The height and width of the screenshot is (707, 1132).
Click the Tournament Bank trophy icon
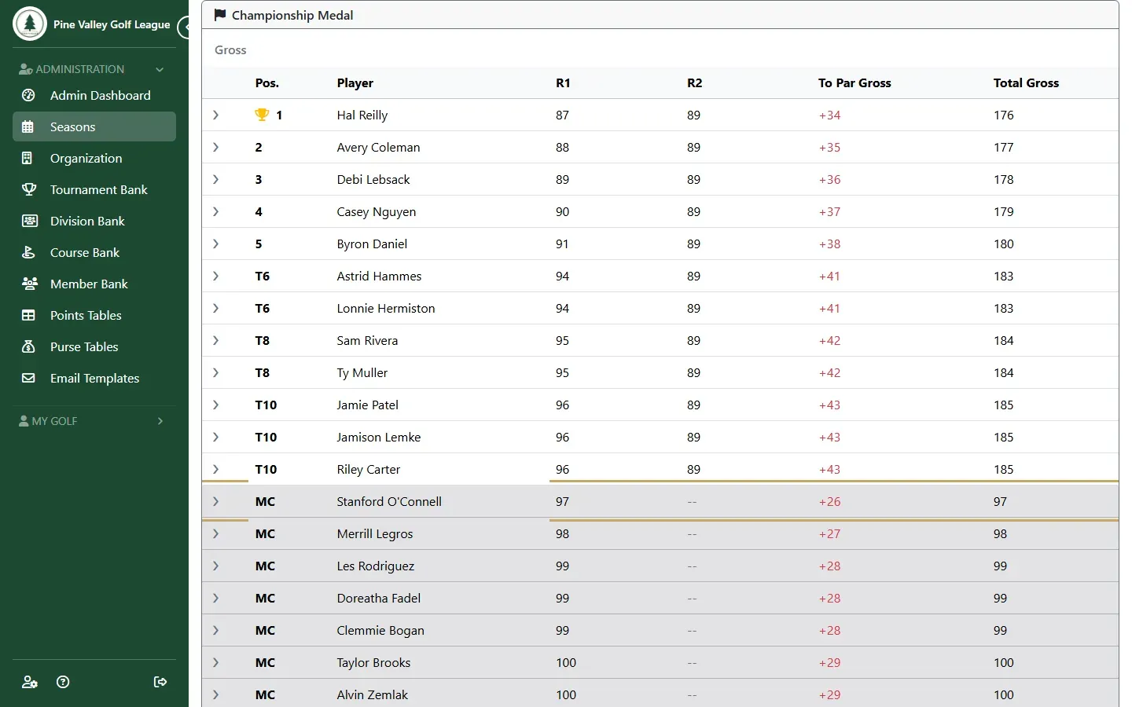pos(28,189)
